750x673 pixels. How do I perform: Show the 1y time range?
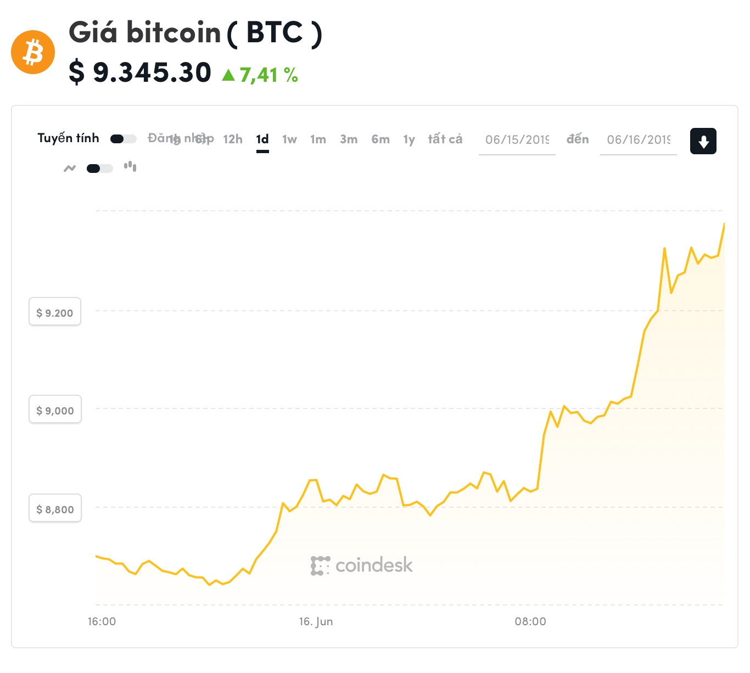click(x=409, y=139)
